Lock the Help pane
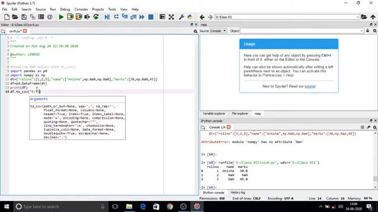The width and height of the screenshot is (378, 212). point(367,31)
